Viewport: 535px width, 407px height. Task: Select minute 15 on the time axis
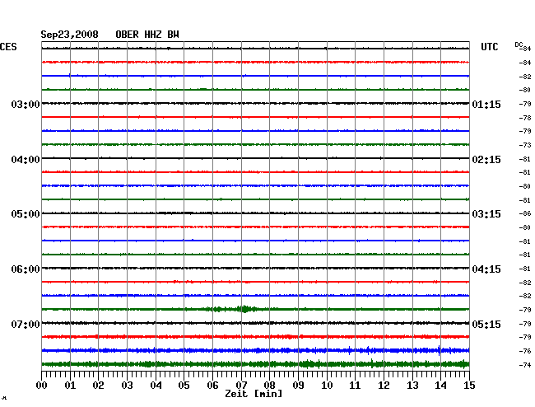tap(469, 386)
